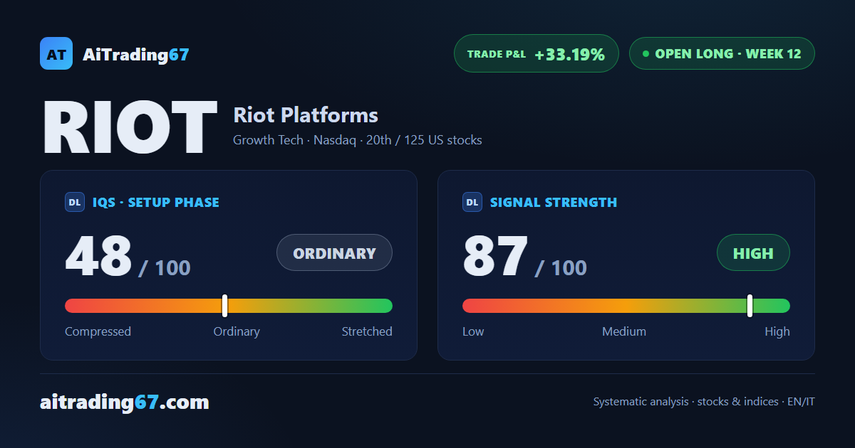Click the Growth Tech Nasdaq ranking subtitle
This screenshot has height=448, width=855.
click(x=358, y=140)
